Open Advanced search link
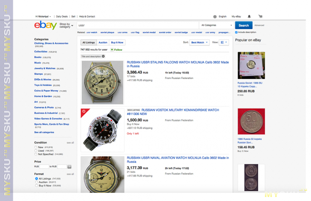This screenshot has height=201, width=311. pyautogui.click(x=259, y=25)
